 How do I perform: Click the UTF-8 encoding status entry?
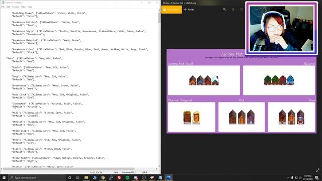[x=144, y=172]
